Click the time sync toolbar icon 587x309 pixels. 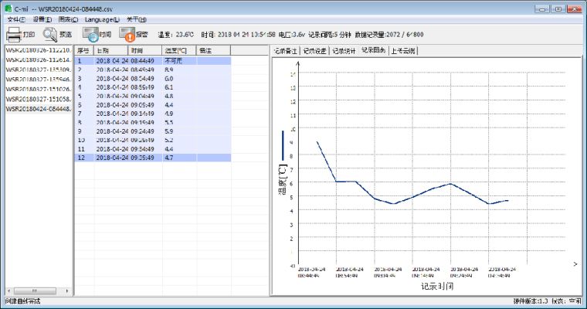[x=90, y=34]
